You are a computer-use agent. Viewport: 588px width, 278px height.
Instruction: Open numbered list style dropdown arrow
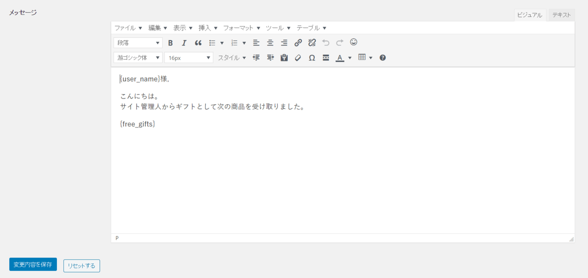pyautogui.click(x=244, y=43)
